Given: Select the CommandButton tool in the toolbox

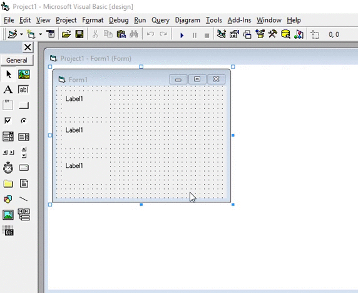Looking at the screenshot, I should tap(24, 105).
